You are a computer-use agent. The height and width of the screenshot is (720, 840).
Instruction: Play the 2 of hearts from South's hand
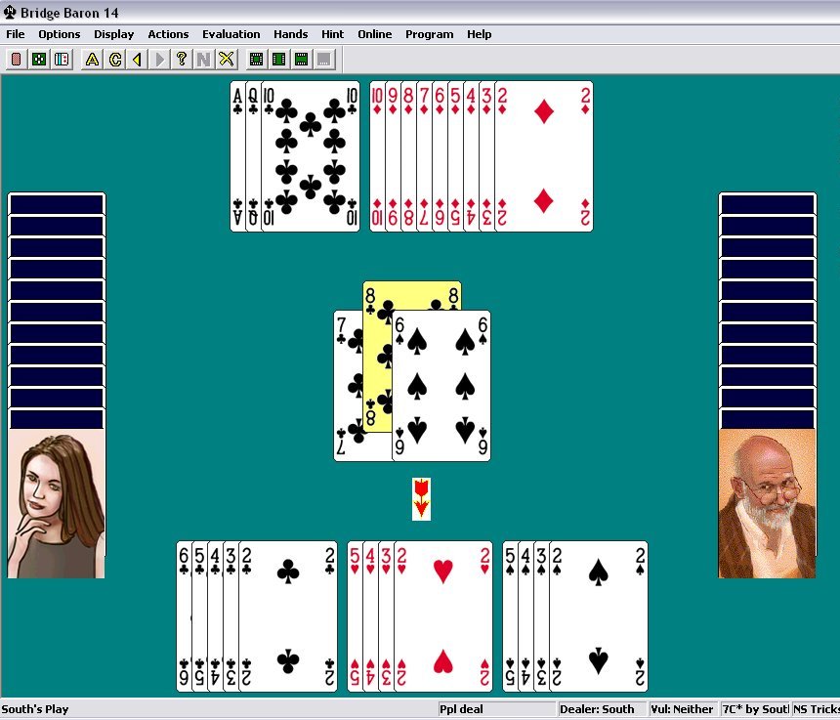[443, 615]
